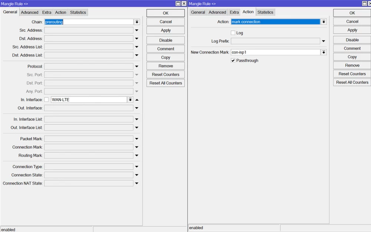Screen dimensions: 371x232
Task: Toggle the In. Interface negate checkbox
Action: [x=46, y=99]
